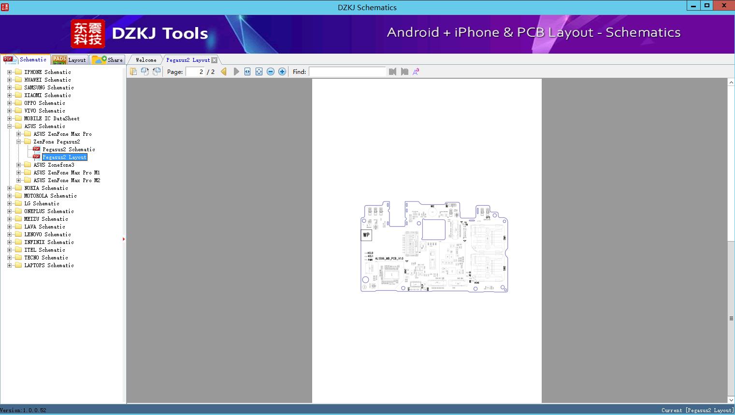Image resolution: width=735 pixels, height=415 pixels.
Task: Click the find next icon
Action: (x=404, y=72)
